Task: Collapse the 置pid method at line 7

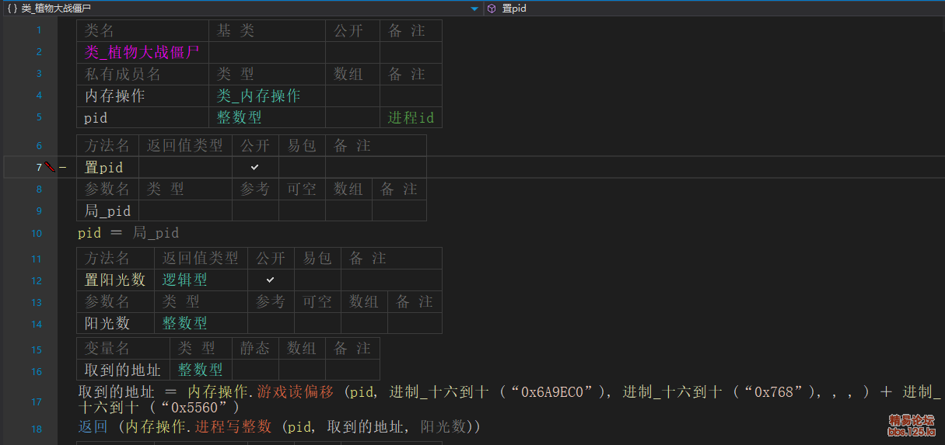Action: click(x=63, y=167)
